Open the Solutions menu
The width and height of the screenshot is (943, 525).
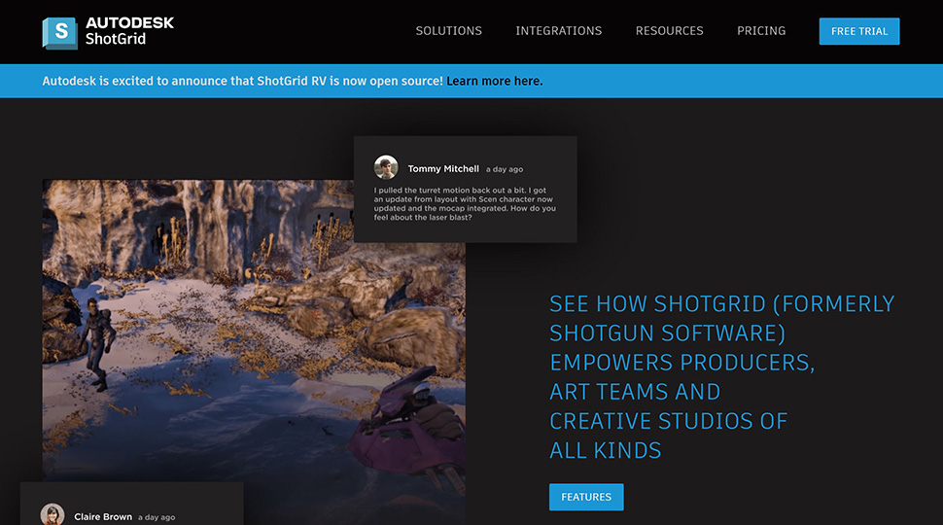(x=448, y=31)
